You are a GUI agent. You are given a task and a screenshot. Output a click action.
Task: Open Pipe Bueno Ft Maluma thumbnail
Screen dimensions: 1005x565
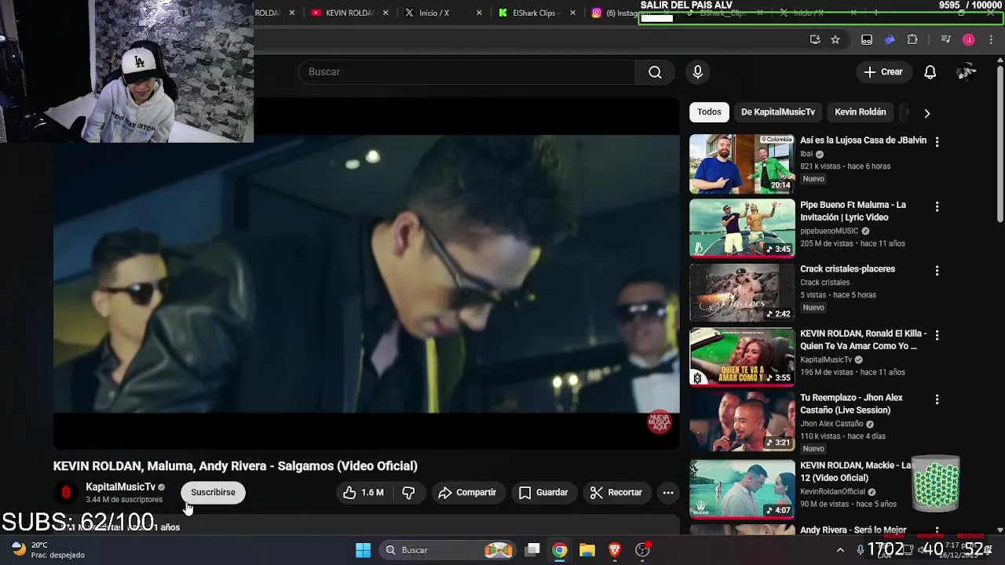(x=742, y=228)
